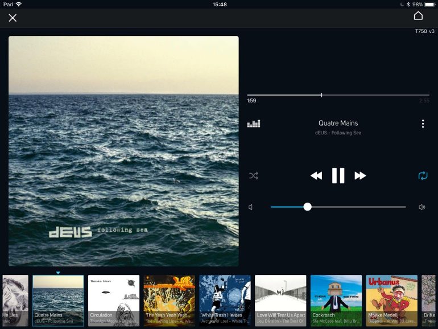The image size is (438, 329).
Task: Click the low volume speaker icon
Action: 250,207
